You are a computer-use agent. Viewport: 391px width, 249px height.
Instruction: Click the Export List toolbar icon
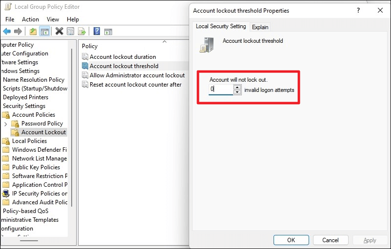[x=82, y=32]
